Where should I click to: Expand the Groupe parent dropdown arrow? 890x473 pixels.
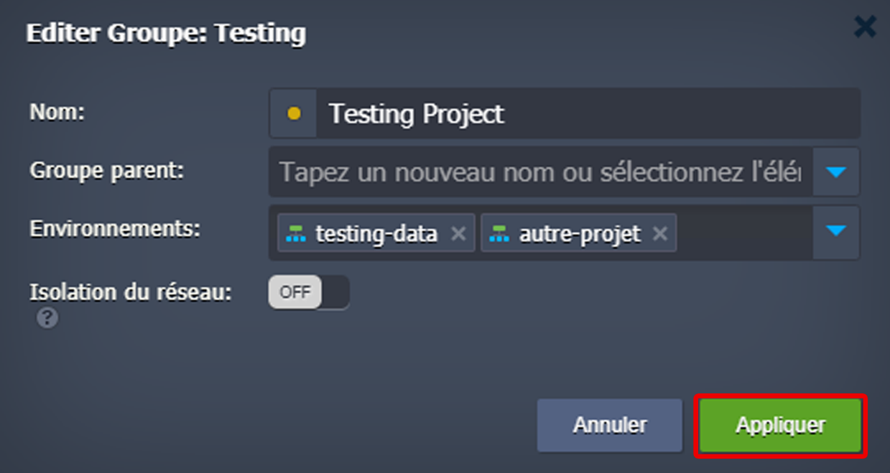[x=836, y=172]
